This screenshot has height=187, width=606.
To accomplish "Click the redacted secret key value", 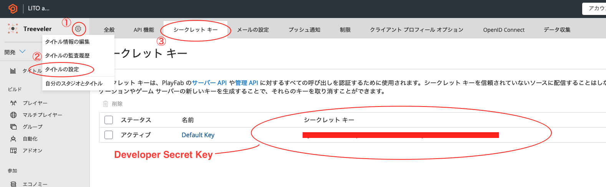I will [401, 135].
